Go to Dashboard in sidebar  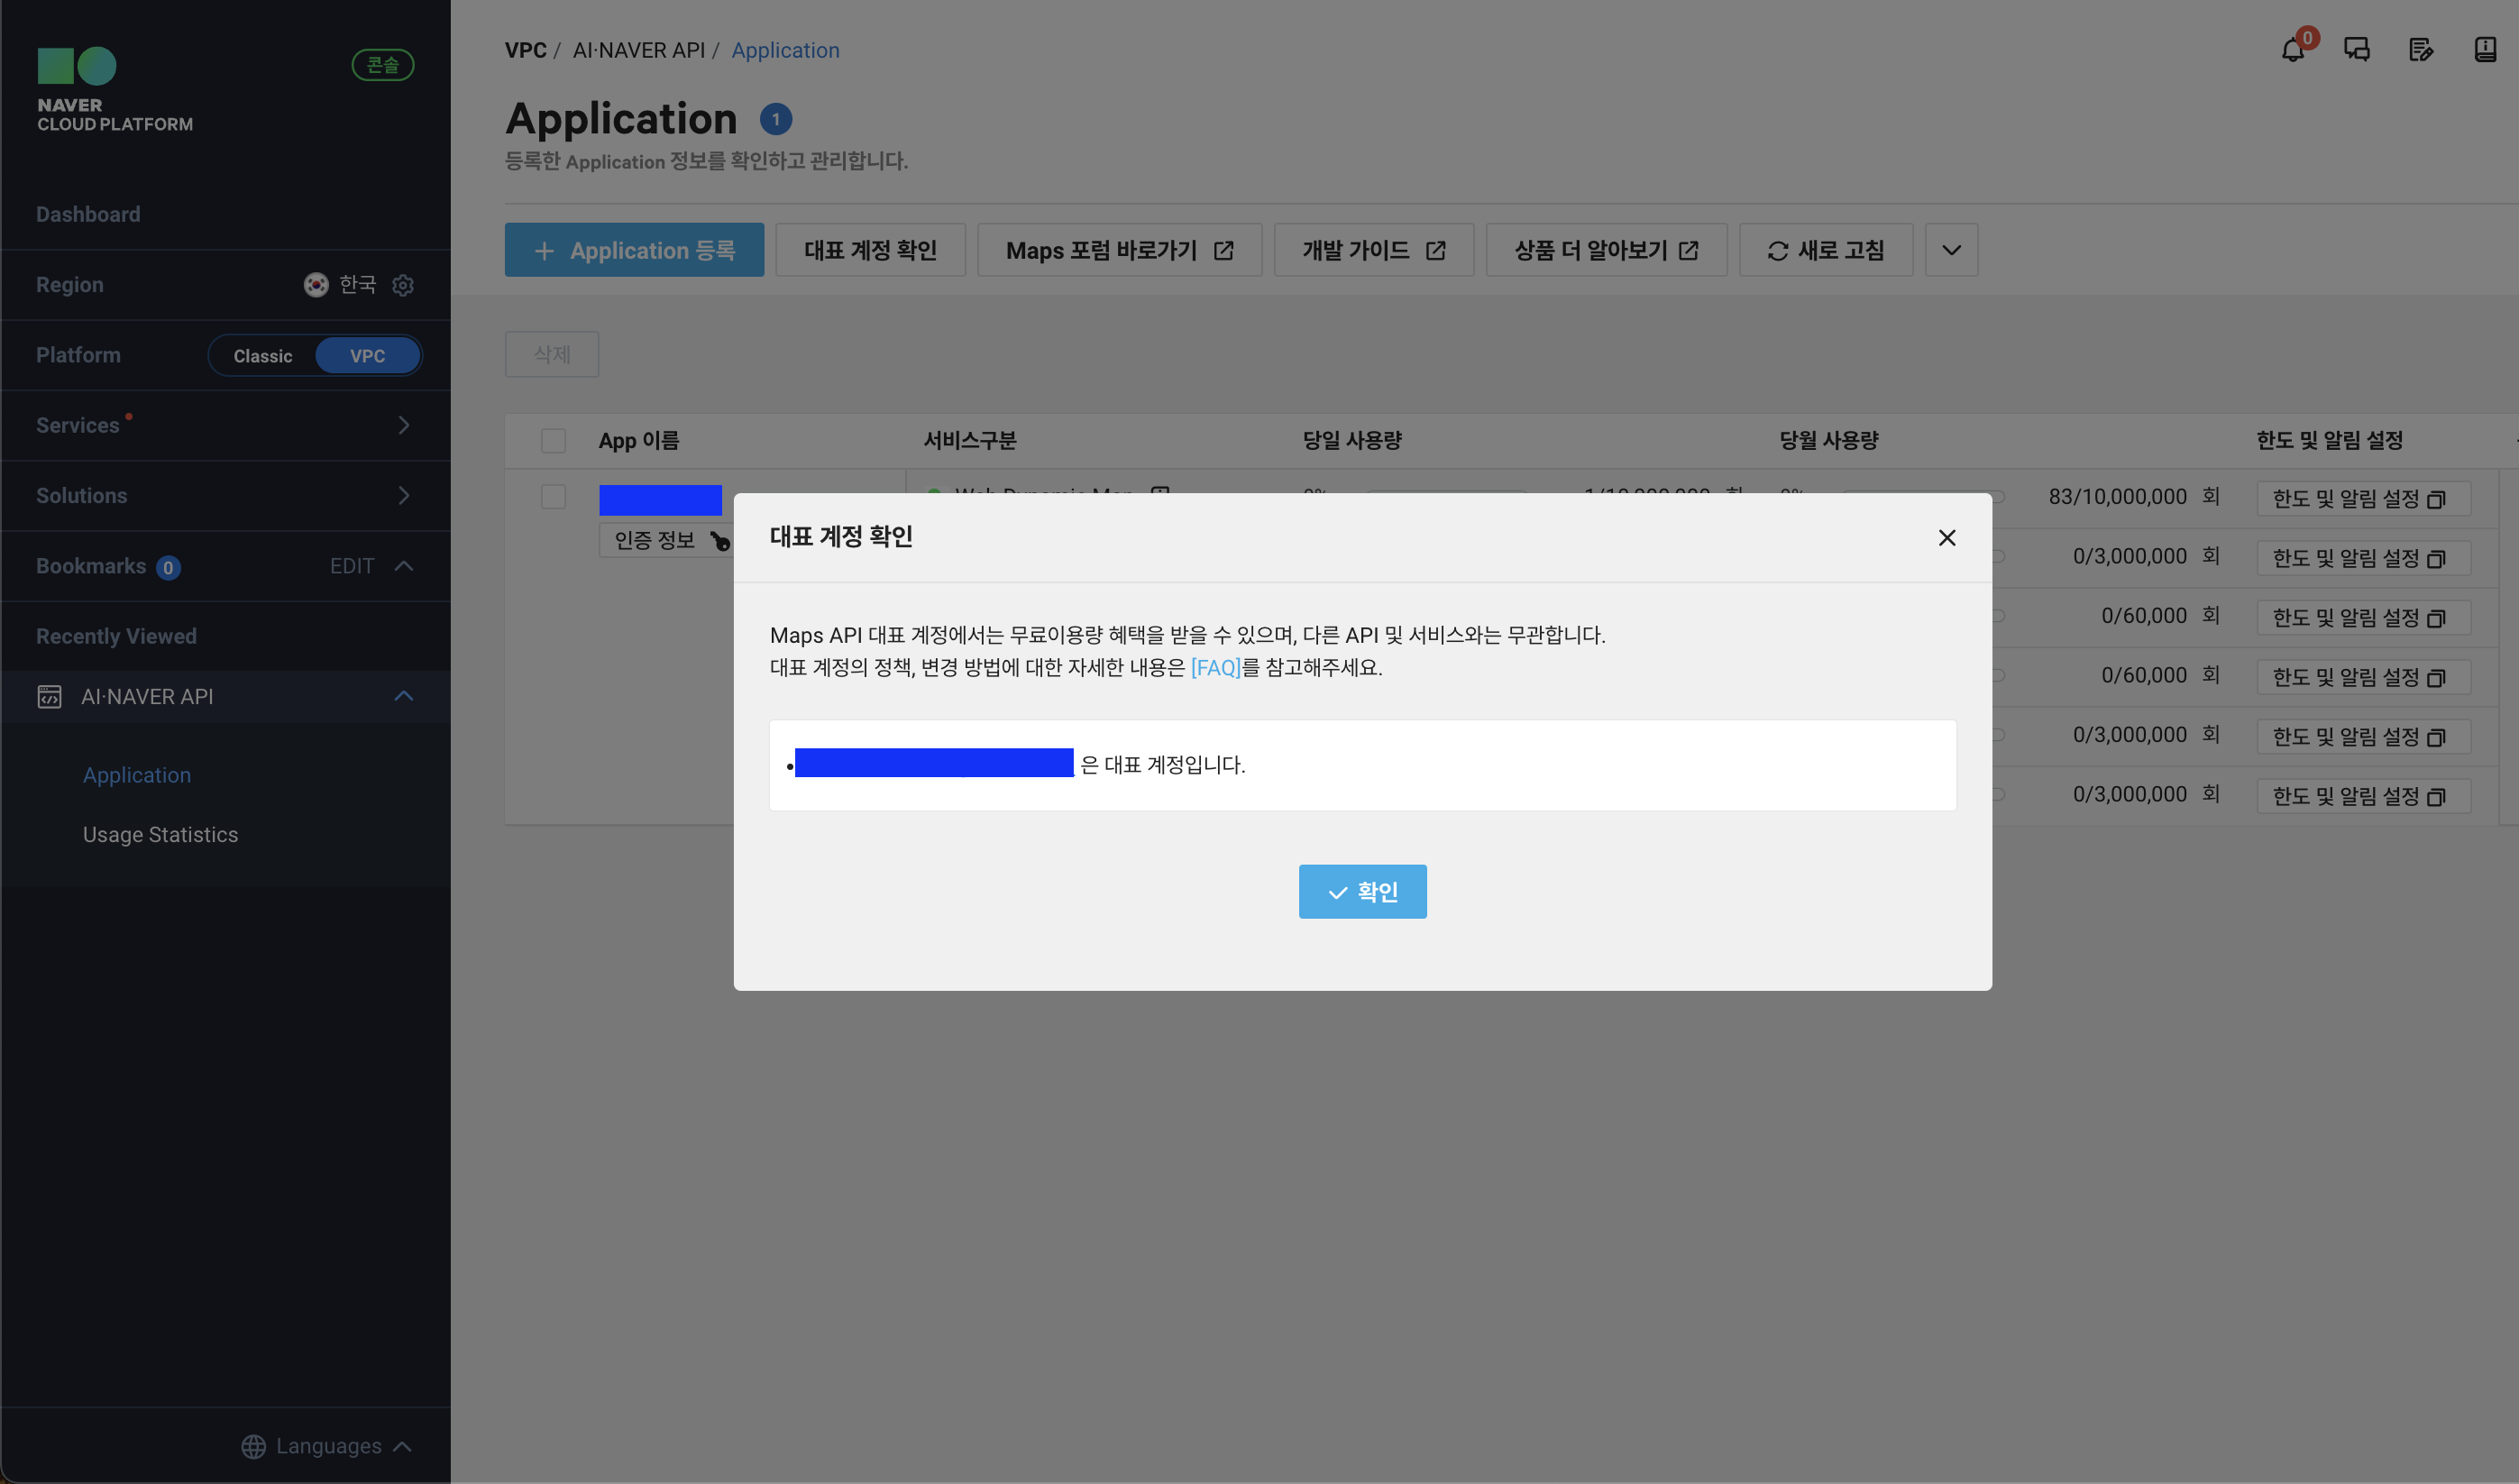pyautogui.click(x=88, y=214)
